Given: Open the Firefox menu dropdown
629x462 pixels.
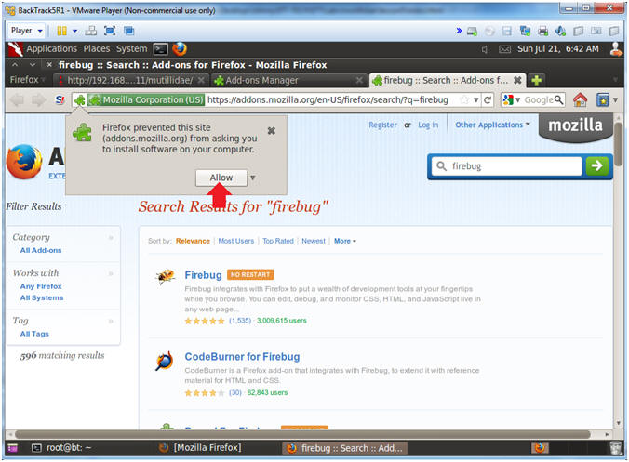Looking at the screenshot, I should pyautogui.click(x=27, y=80).
